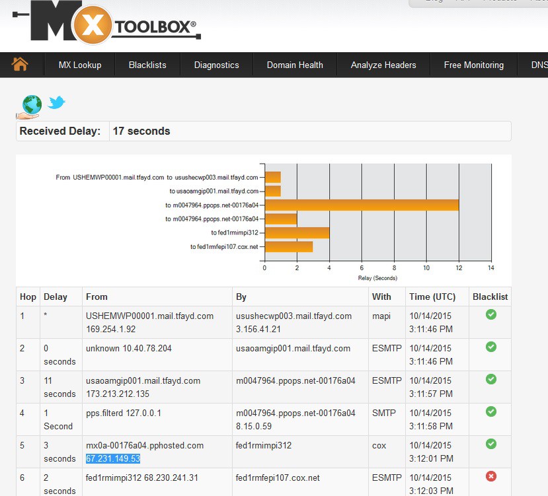Image resolution: width=548 pixels, height=496 pixels.
Task: Click the 3:12:01 PM timestamp in hop 5
Action: 431,458
